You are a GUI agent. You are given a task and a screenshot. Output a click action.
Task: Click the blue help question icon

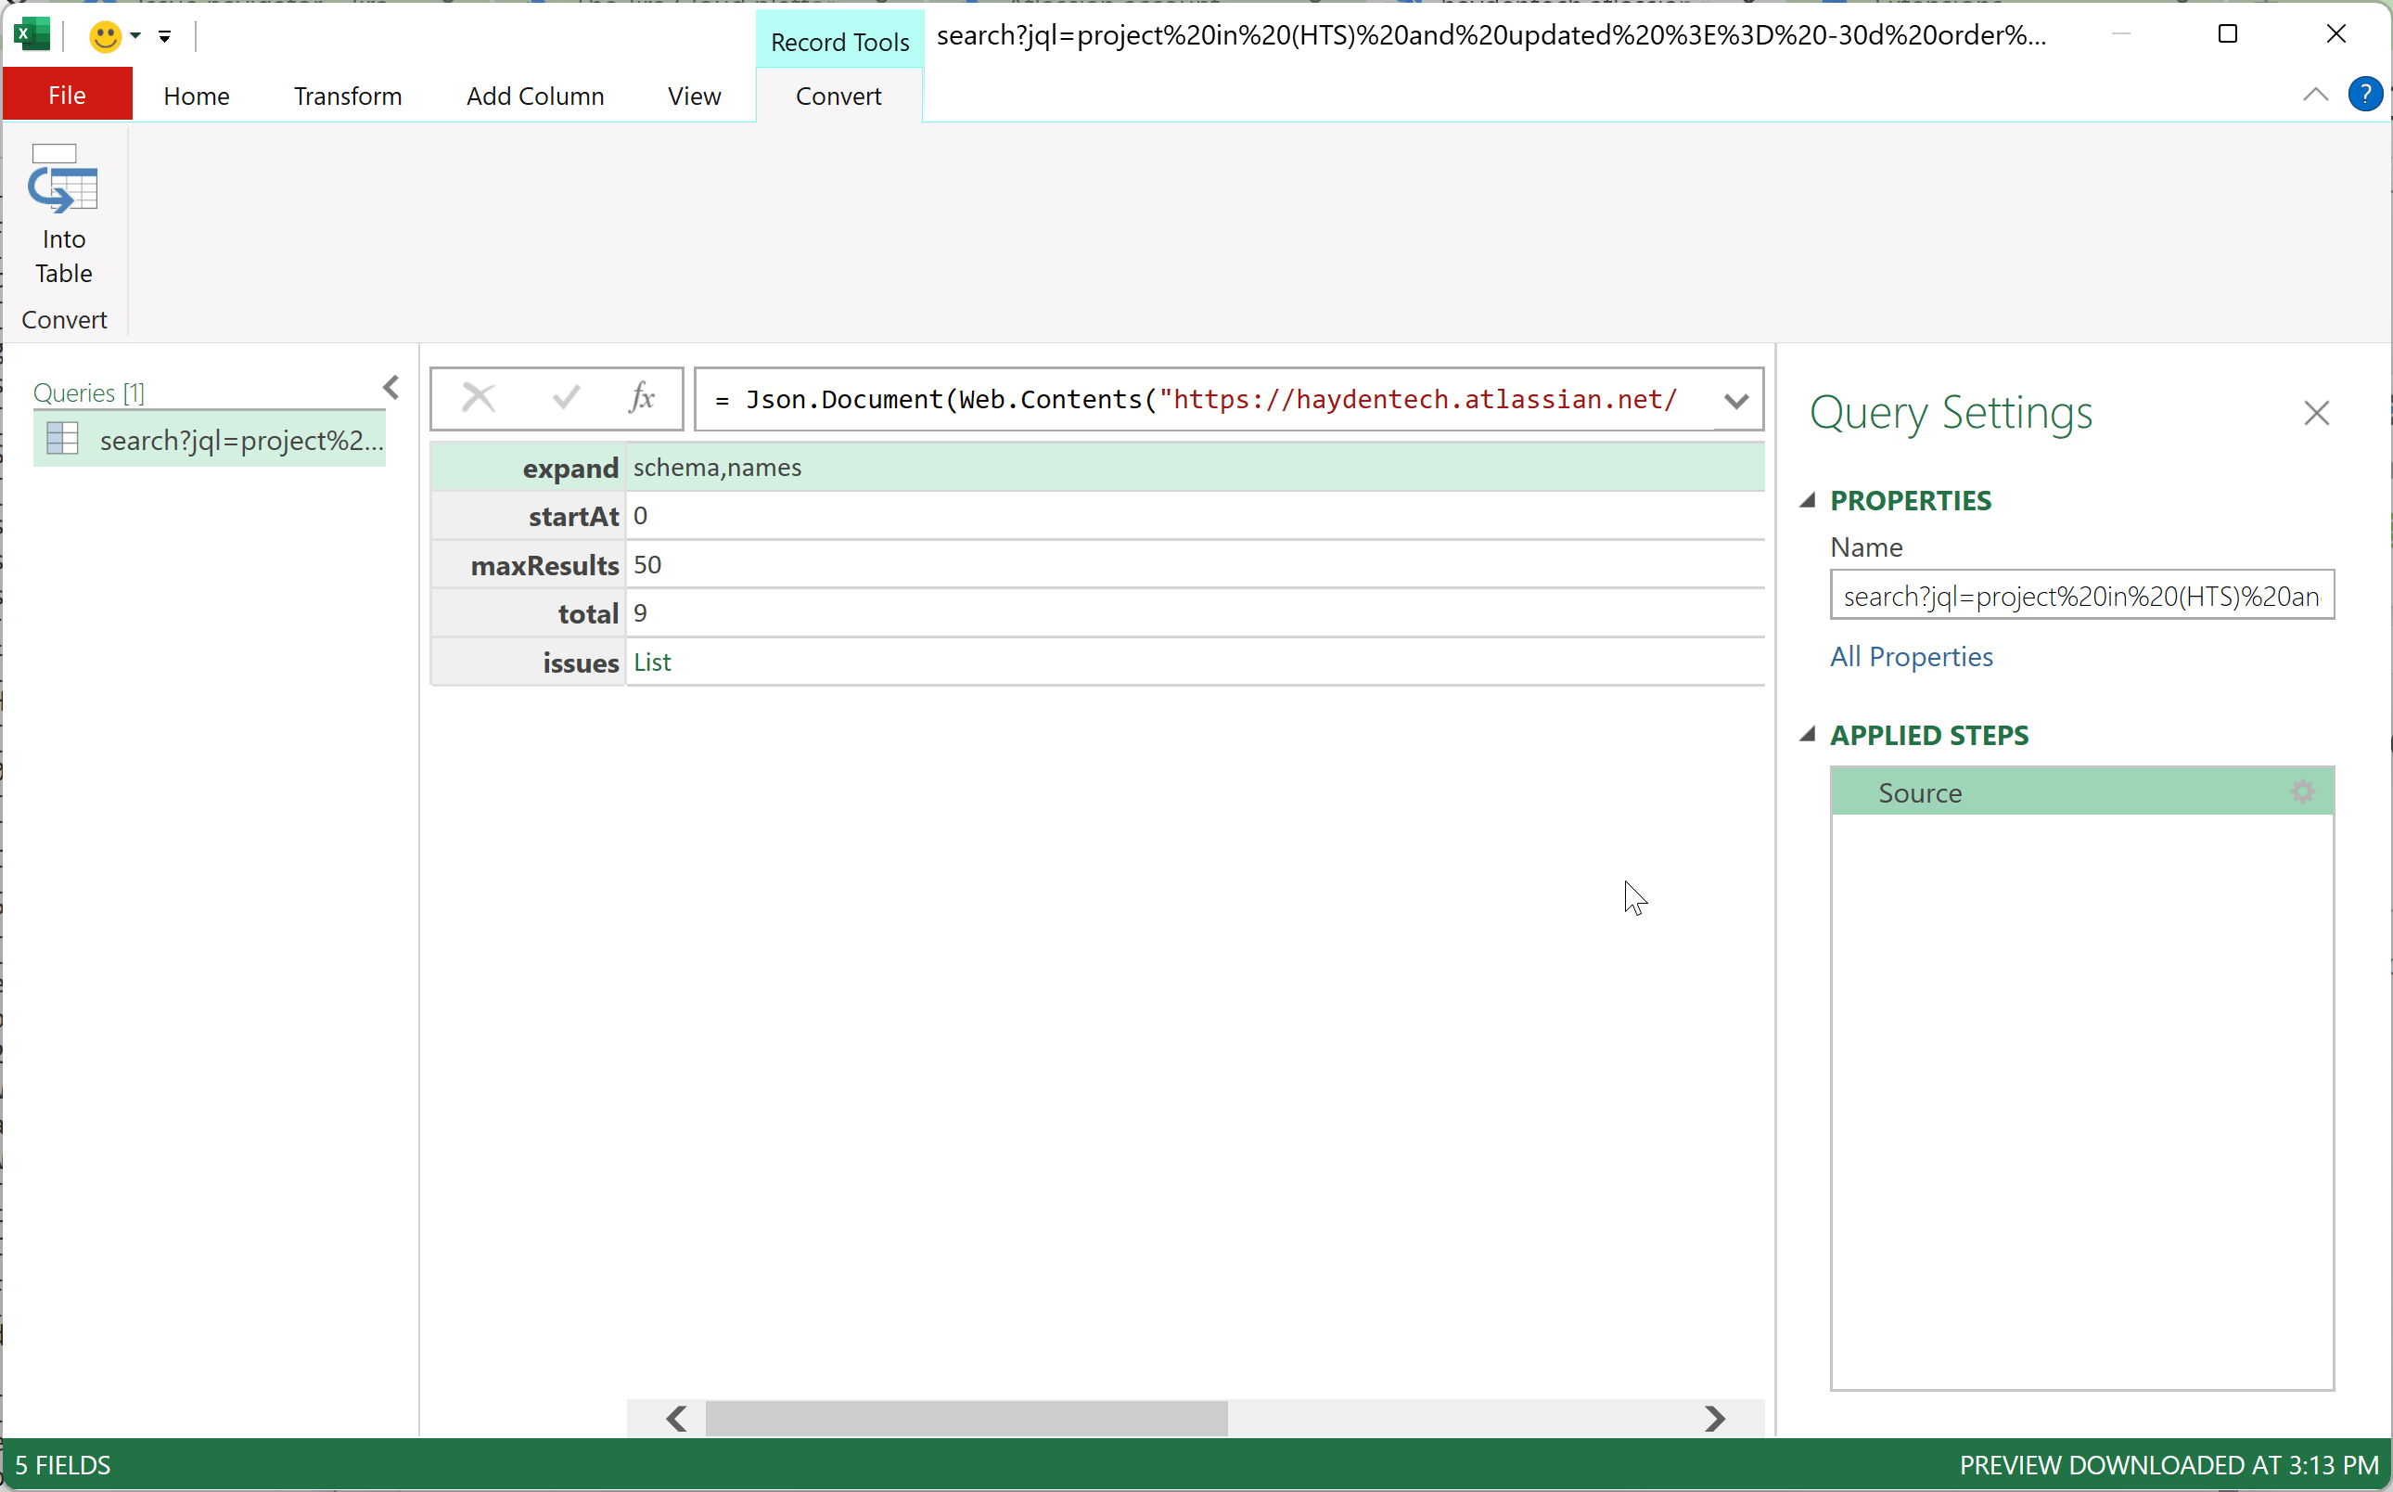tap(2364, 95)
